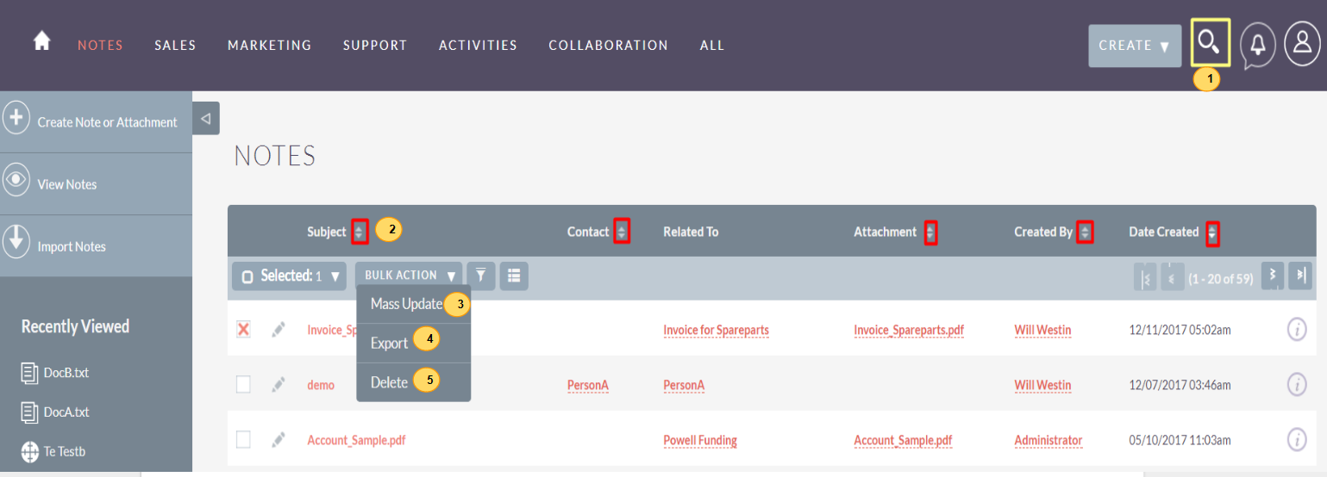Go to next page of notes
The height and width of the screenshot is (477, 1327).
pos(1271,276)
